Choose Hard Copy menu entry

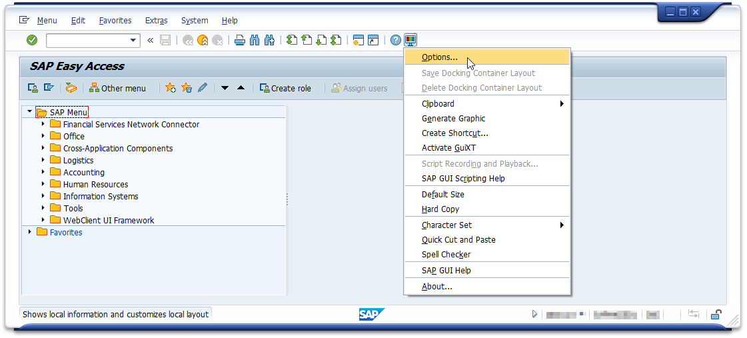coord(487,209)
